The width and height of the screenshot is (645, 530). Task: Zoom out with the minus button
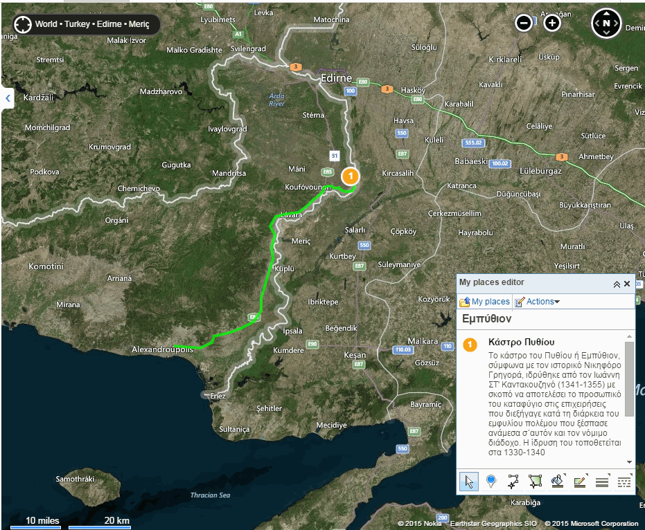[524, 23]
